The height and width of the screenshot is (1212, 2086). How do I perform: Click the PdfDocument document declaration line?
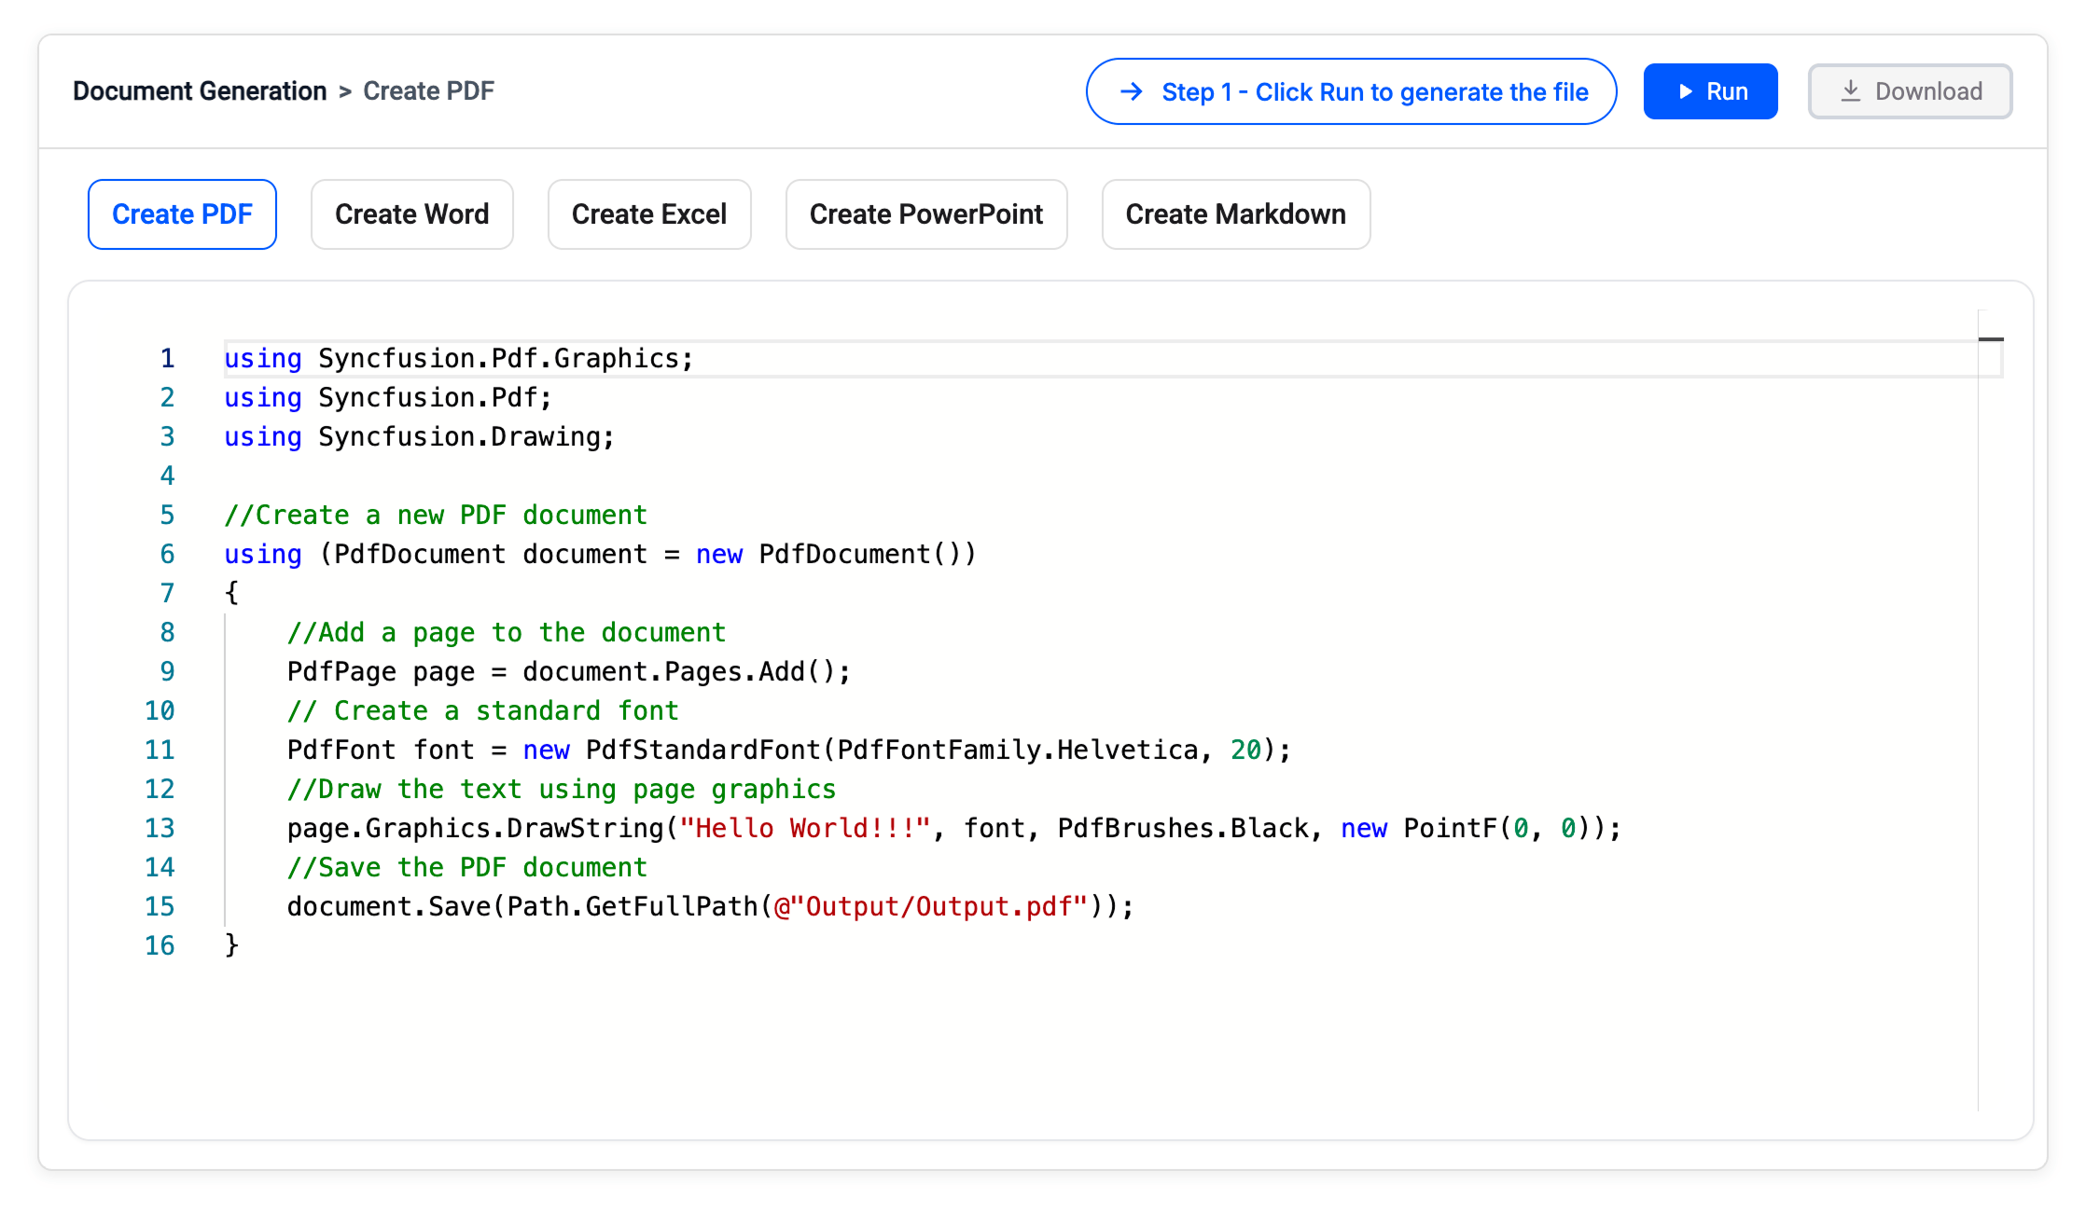pyautogui.click(x=600, y=555)
